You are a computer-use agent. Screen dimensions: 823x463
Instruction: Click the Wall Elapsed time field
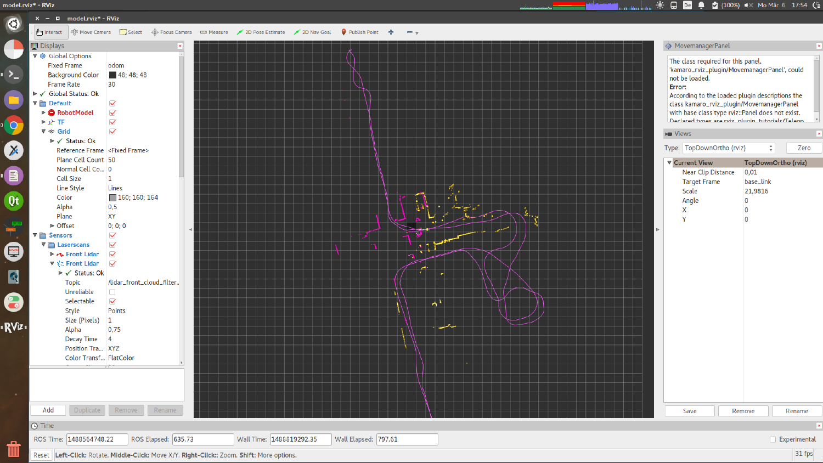(x=406, y=439)
